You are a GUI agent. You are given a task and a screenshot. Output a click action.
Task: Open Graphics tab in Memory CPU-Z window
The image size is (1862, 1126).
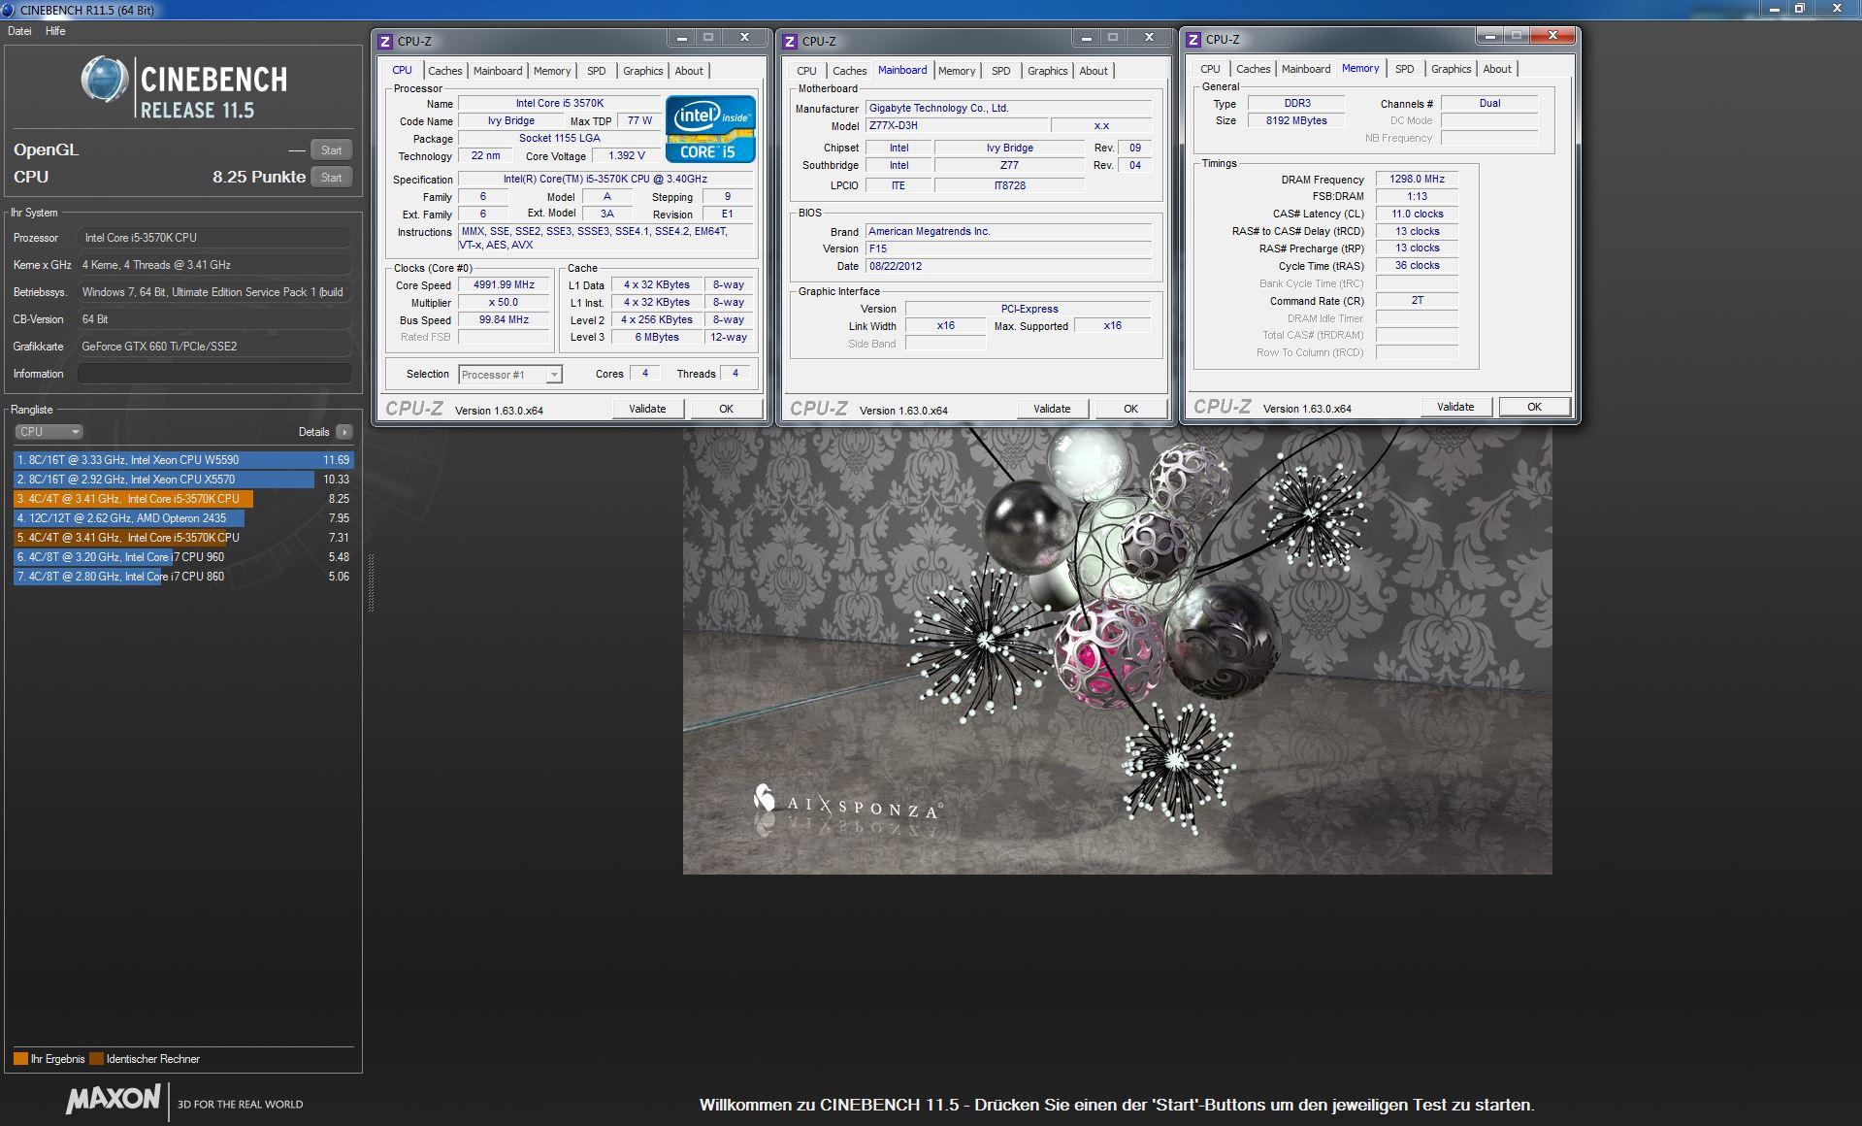point(1452,69)
